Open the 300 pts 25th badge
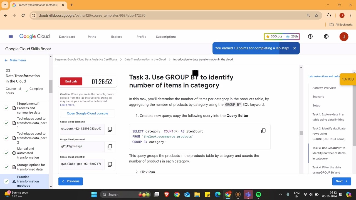This screenshot has height=200, width=356. coord(281,36)
